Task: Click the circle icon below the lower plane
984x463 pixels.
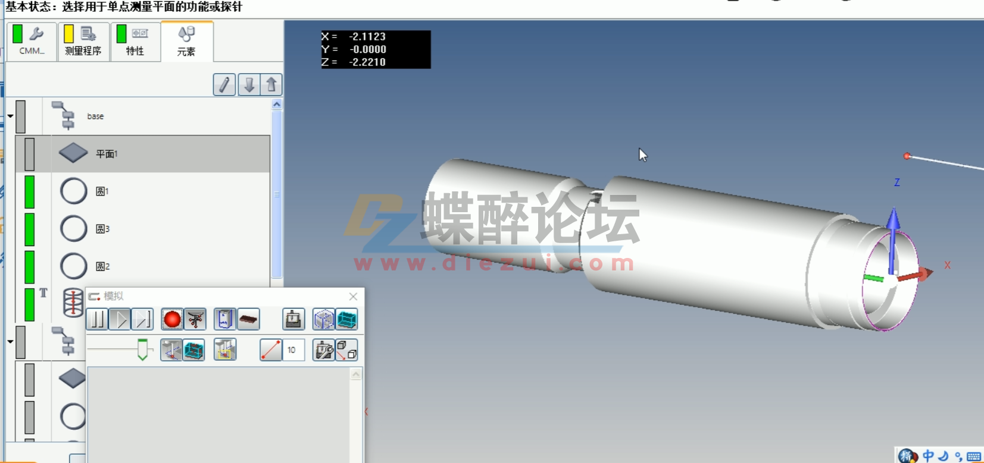Action: pos(73,417)
